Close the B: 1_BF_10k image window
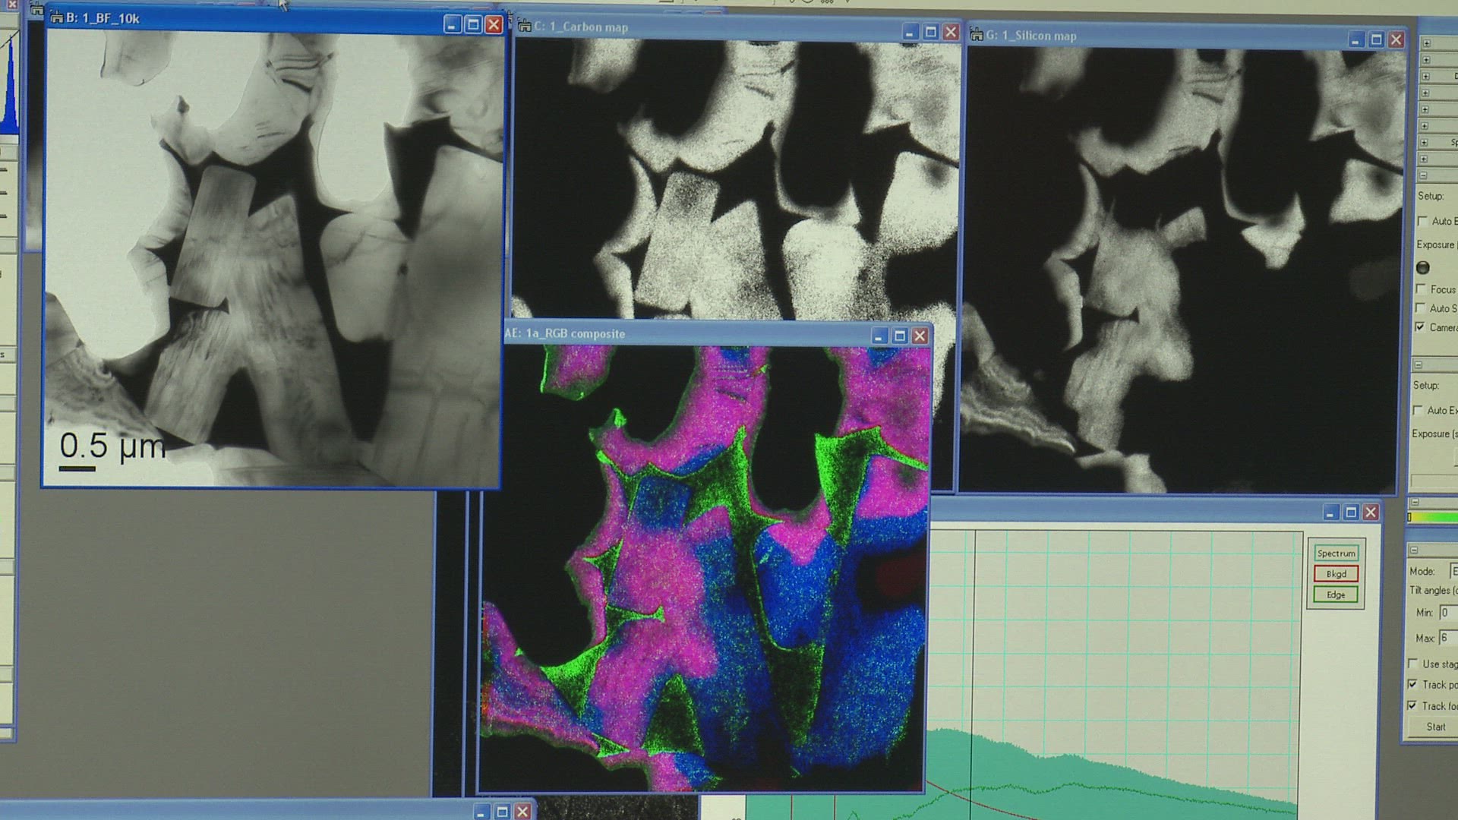 494,25
